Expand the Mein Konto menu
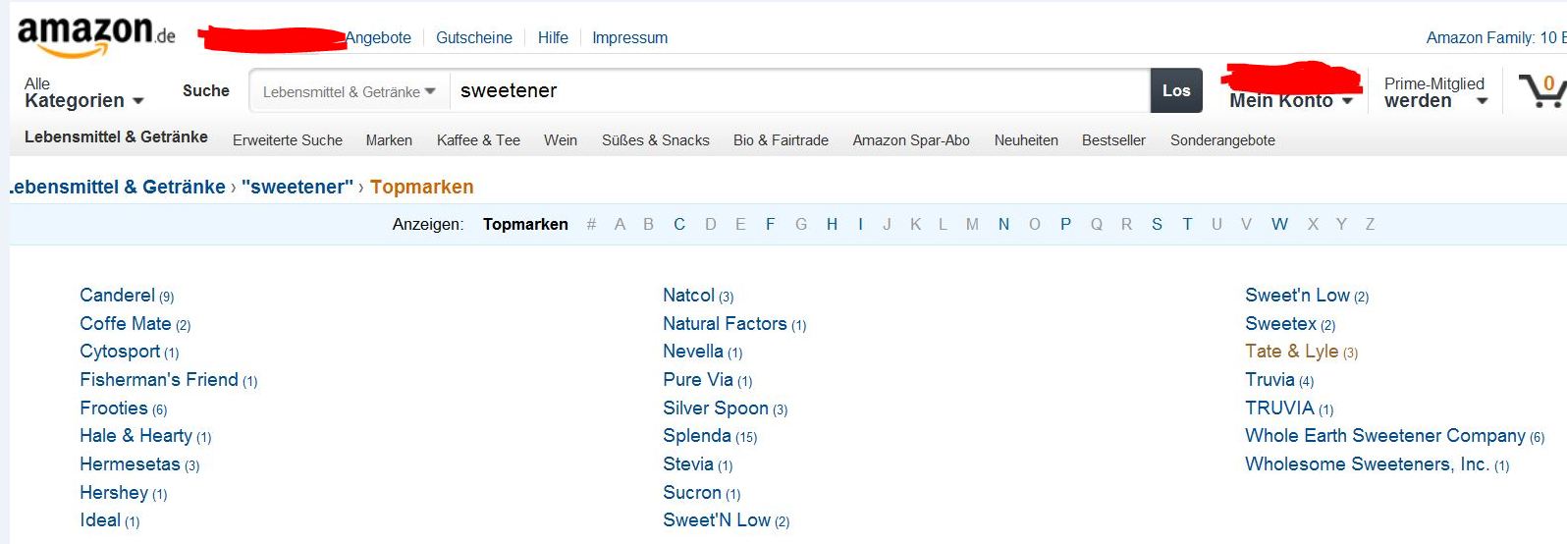This screenshot has height=544, width=1567. click(1291, 100)
